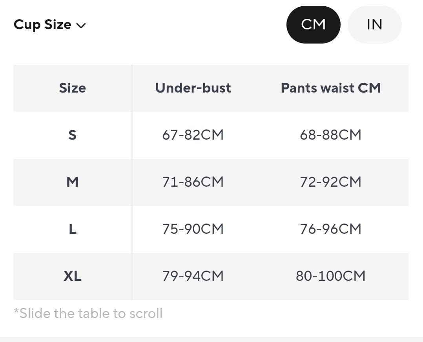
Task: Choose the XL size row label
Action: click(x=73, y=276)
